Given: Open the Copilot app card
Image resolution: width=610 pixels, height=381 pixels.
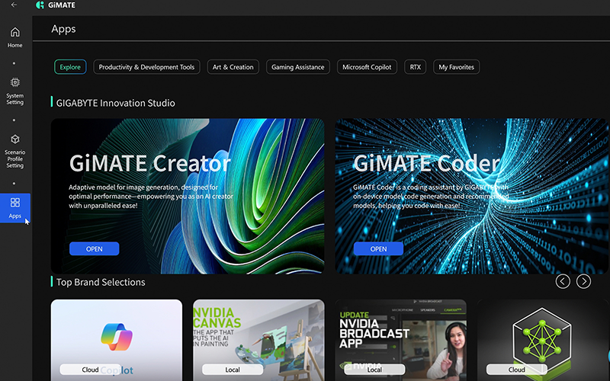Looking at the screenshot, I should (x=116, y=339).
